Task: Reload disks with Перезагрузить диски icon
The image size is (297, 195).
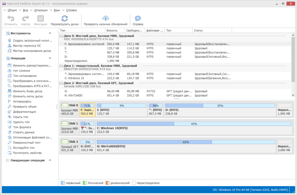Action: click(x=65, y=19)
